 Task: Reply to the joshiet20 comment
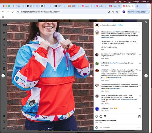click(107, 104)
